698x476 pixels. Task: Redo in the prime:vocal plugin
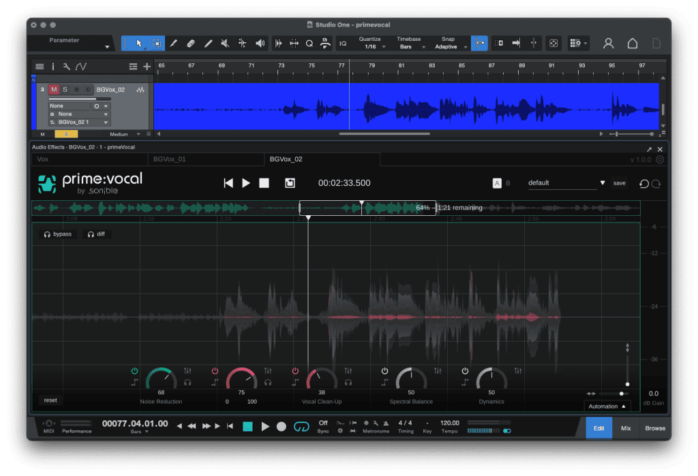click(656, 183)
